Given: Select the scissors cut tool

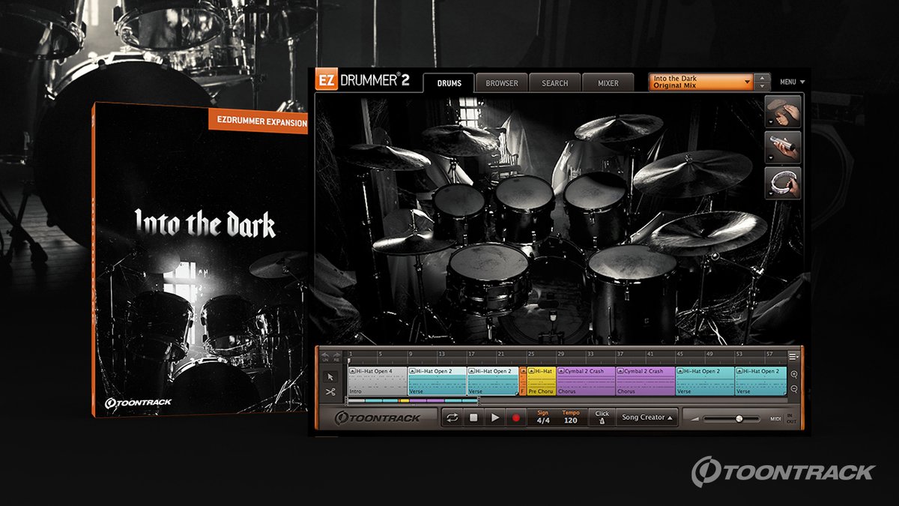Looking at the screenshot, I should [x=330, y=391].
